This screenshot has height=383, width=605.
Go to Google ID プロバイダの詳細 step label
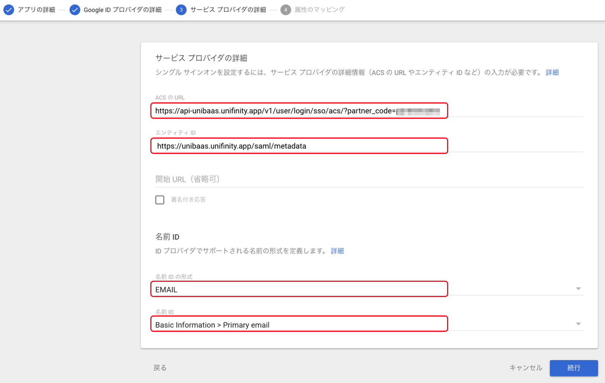[122, 10]
